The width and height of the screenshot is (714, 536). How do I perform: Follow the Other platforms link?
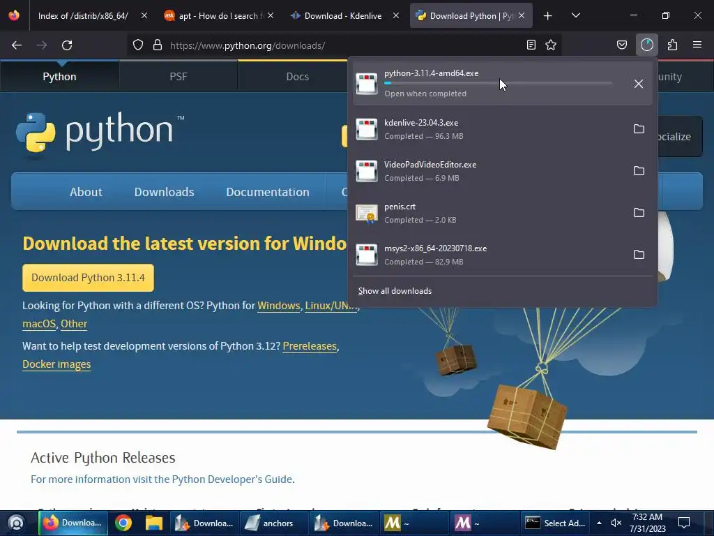pos(74,324)
